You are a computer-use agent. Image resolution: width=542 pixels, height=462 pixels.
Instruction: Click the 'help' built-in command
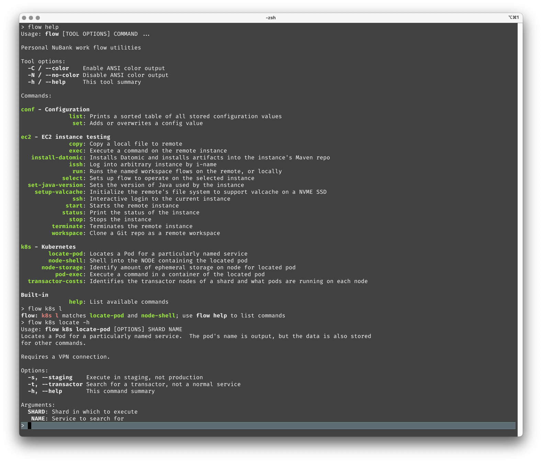(76, 302)
